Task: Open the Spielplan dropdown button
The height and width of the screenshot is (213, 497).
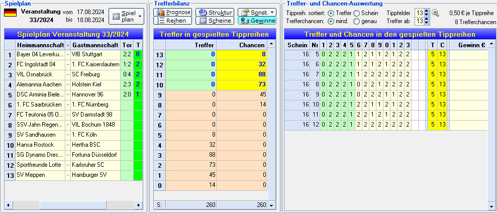Action: 126,16
